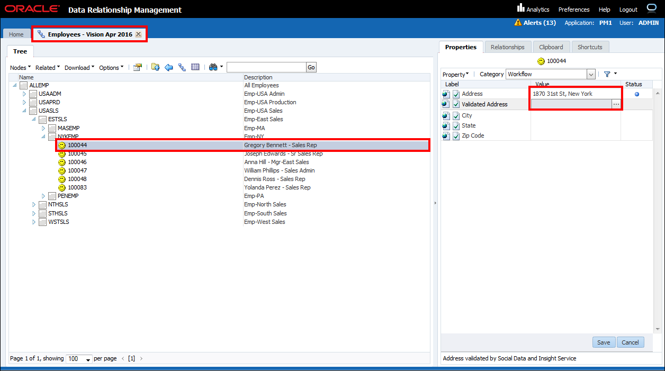The width and height of the screenshot is (665, 371).
Task: Open the Download menu
Action: 79,67
